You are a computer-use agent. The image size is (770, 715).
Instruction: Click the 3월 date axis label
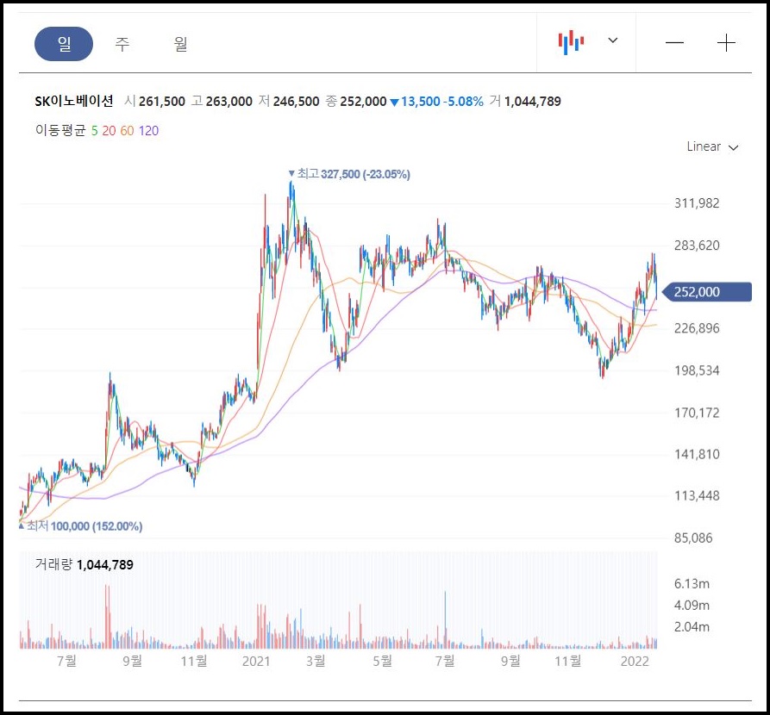coord(316,662)
